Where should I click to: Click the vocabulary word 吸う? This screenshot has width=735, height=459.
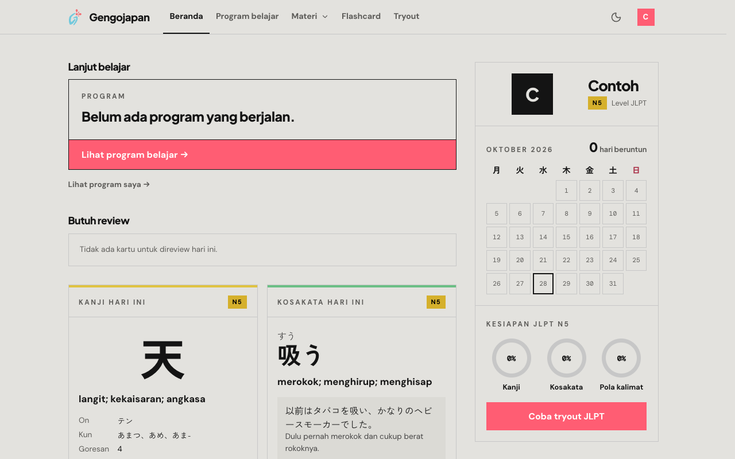click(x=300, y=355)
